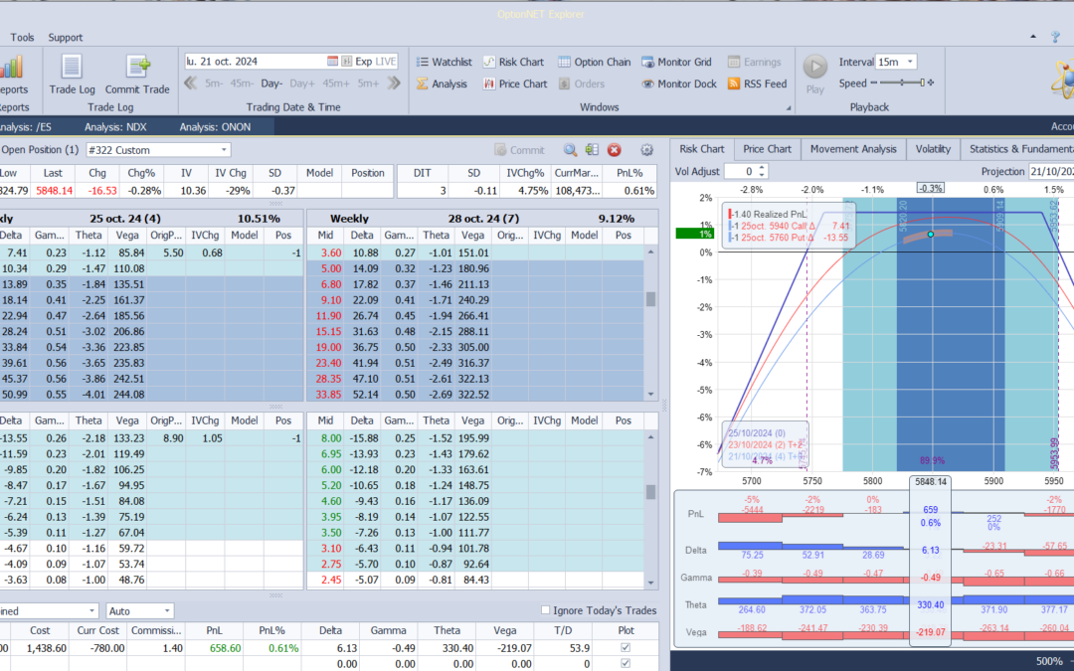Open the Windows group dialog launcher

pos(789,107)
